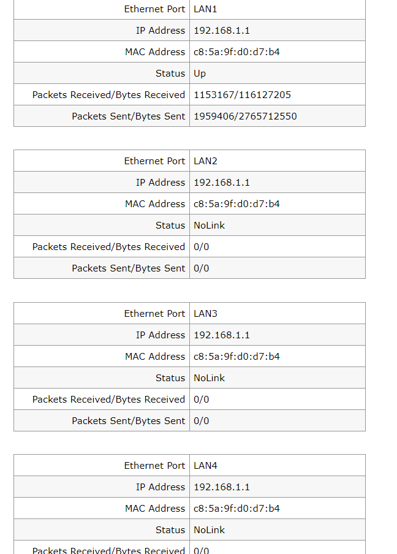Screen dimensions: 397x554
Task: Click the LAN4 MAC Address value
Action: pos(236,509)
